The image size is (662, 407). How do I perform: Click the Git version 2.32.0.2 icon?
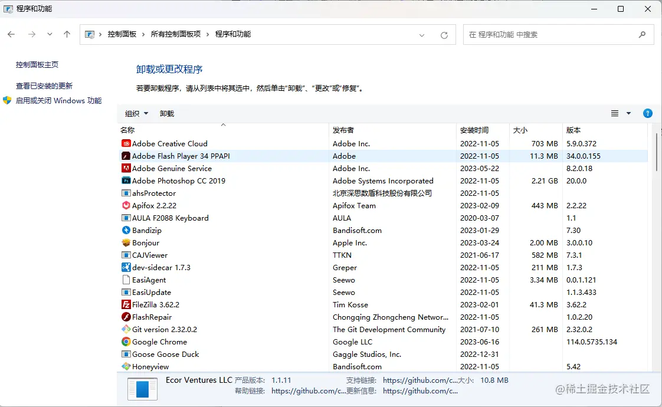(x=126, y=329)
